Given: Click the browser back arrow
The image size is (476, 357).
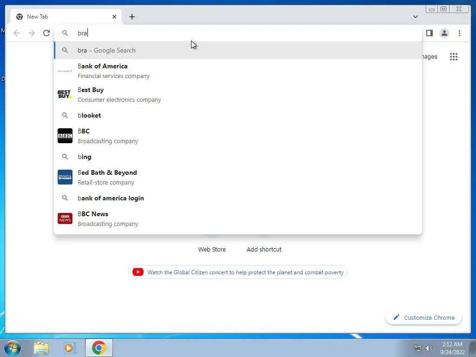Looking at the screenshot, I should [17, 33].
